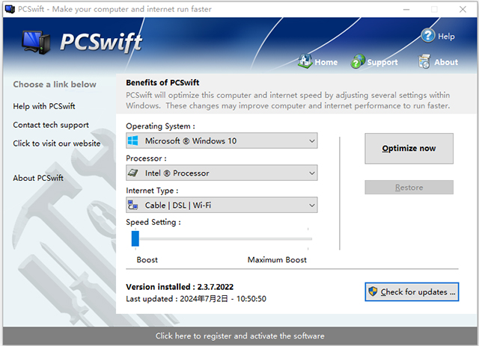Click the Version installed : 2.3.7.2022 text
479x346 pixels.
[x=180, y=287]
